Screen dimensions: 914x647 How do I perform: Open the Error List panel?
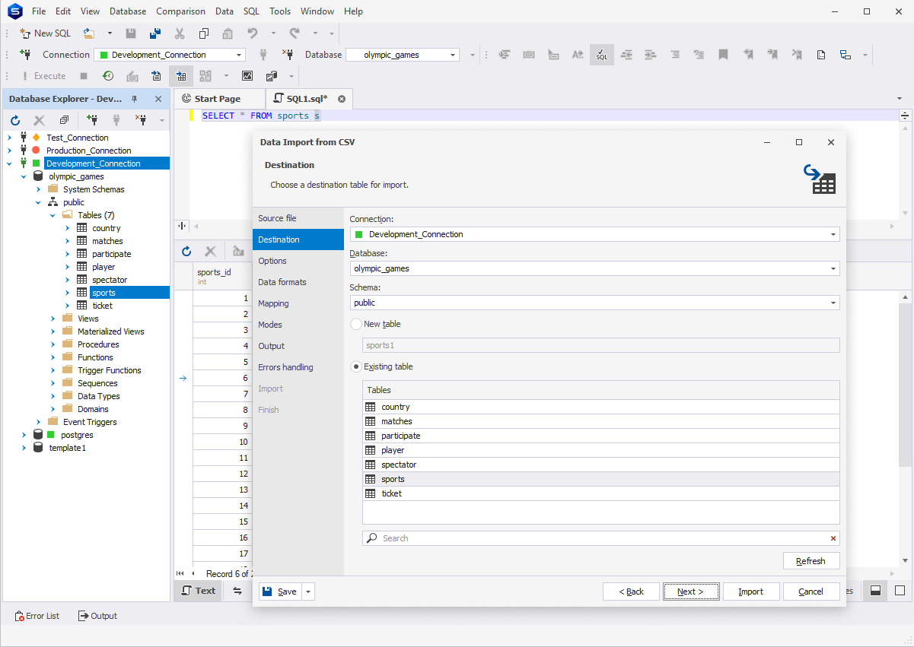[37, 616]
